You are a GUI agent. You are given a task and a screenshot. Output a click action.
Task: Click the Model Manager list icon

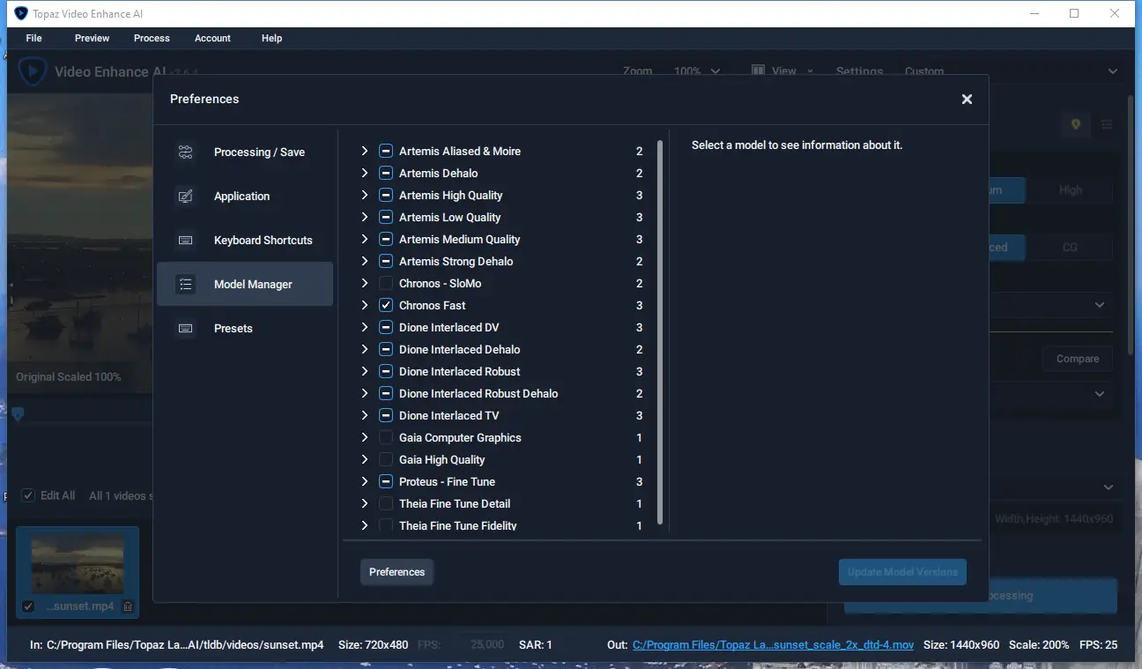point(185,284)
